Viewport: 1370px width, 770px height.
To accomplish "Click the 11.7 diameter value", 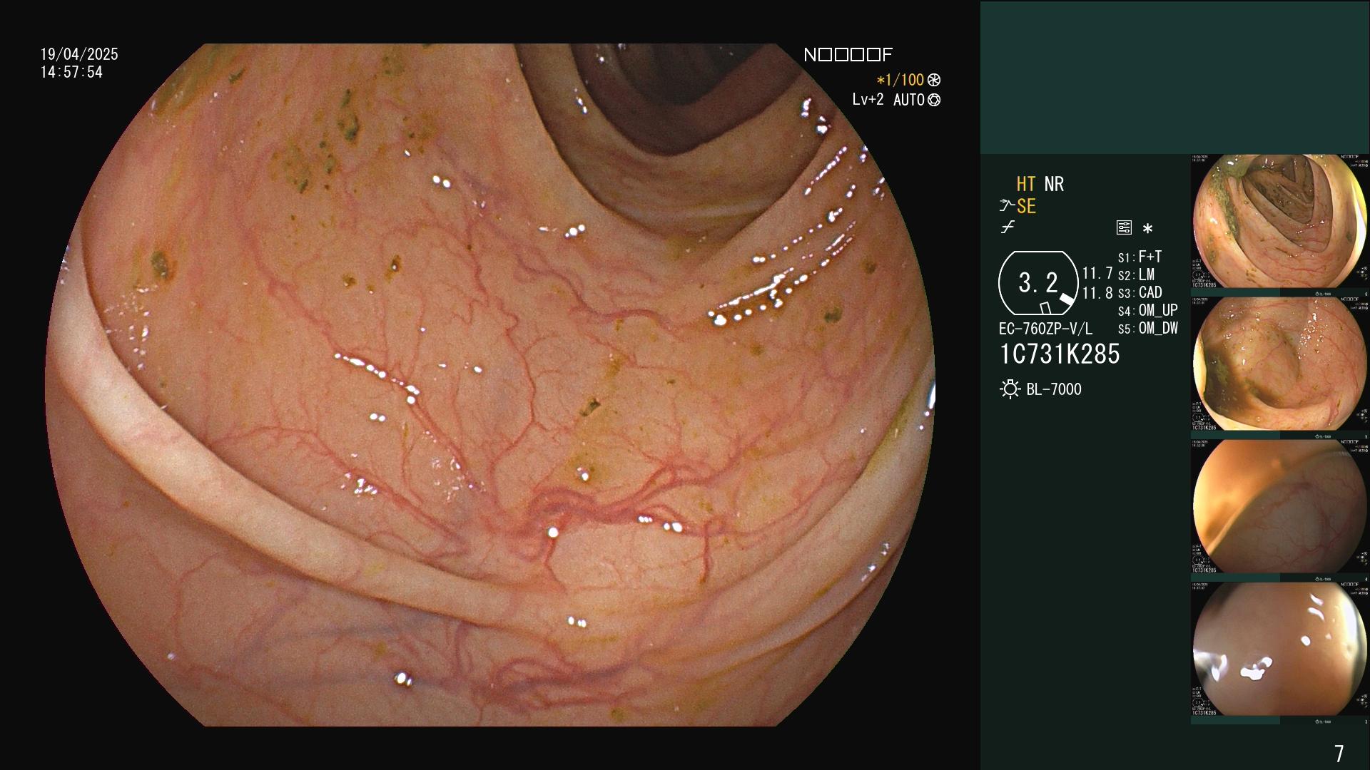I will point(1097,273).
